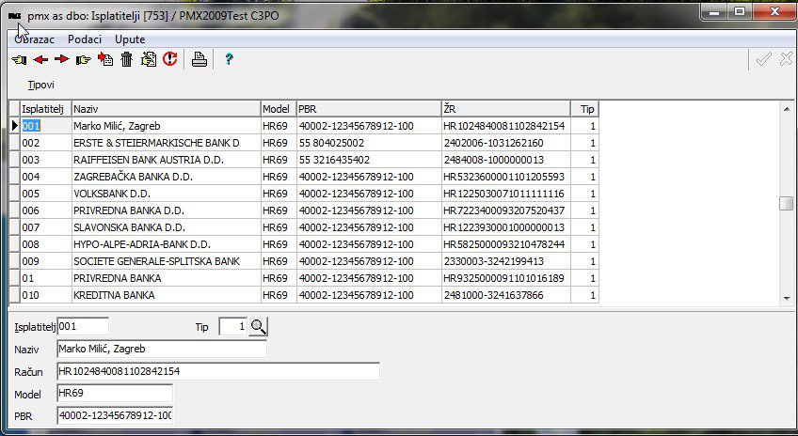This screenshot has height=436, width=798.
Task: Open the Podaci menu
Action: point(85,39)
